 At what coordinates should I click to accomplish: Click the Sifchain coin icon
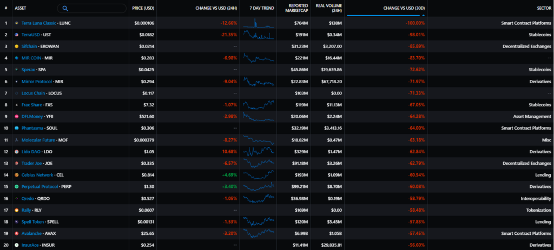(x=17, y=46)
